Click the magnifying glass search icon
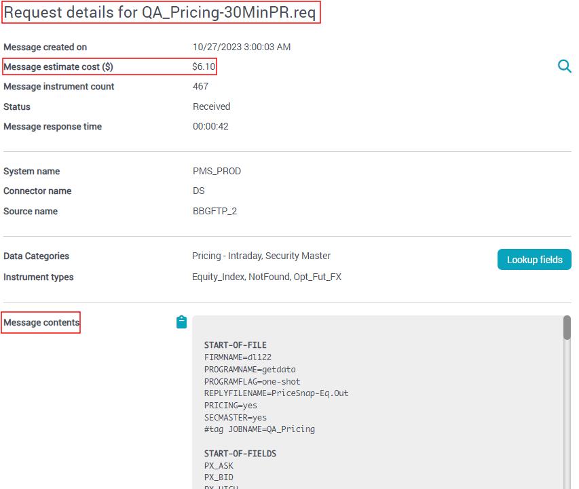Viewport: 579px width, 489px height. pyautogui.click(x=564, y=66)
